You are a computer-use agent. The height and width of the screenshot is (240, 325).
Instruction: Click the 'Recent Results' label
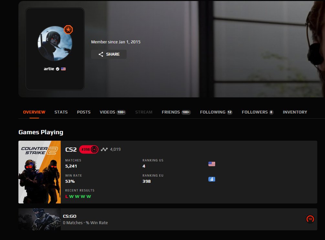click(x=80, y=191)
